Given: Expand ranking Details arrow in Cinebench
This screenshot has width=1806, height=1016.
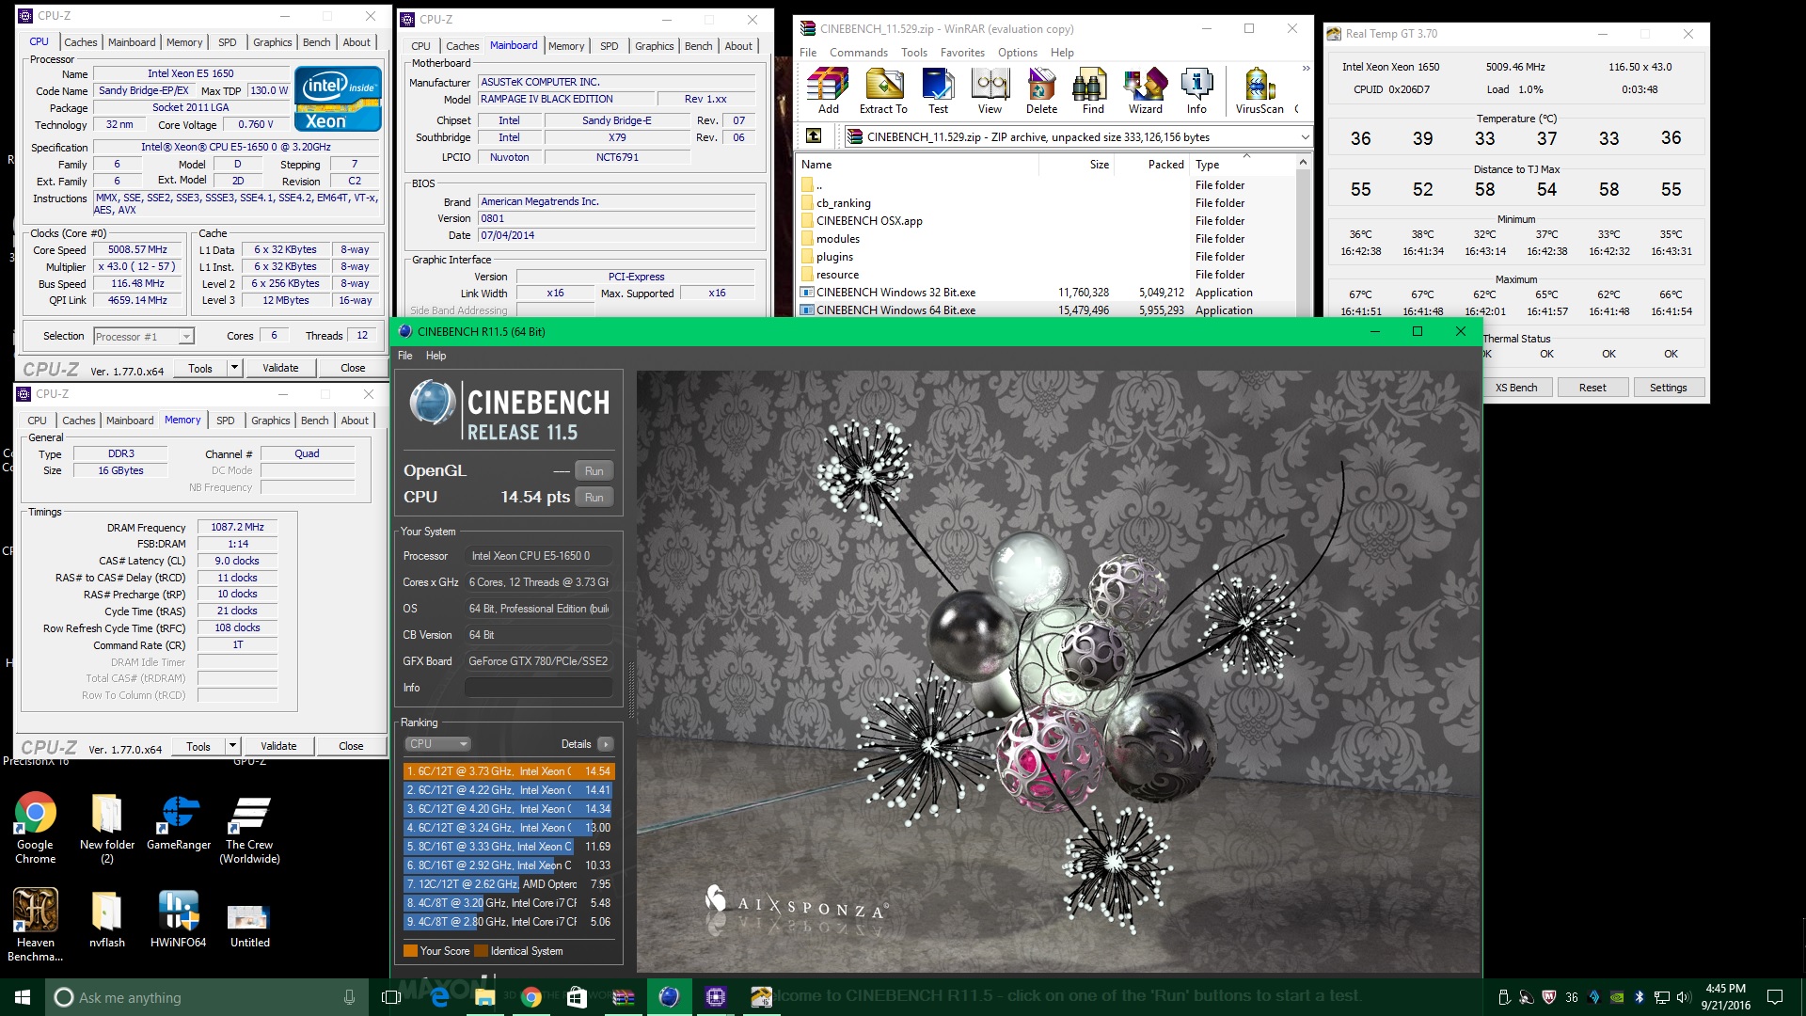Looking at the screenshot, I should coord(605,744).
